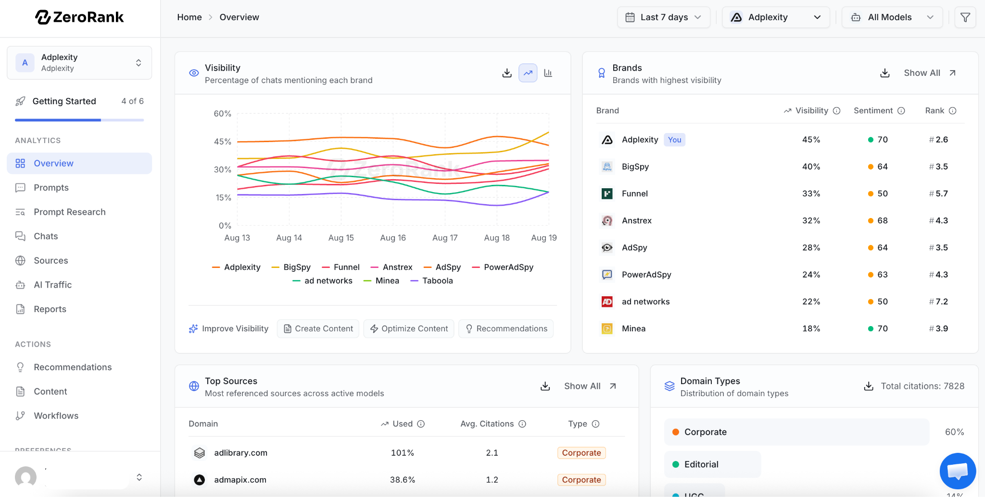Select the BigSpy row in Brands

click(x=780, y=167)
